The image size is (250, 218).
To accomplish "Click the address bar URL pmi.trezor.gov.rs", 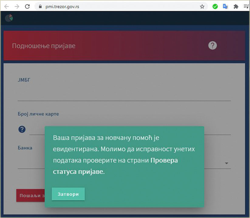I will 62,6.
